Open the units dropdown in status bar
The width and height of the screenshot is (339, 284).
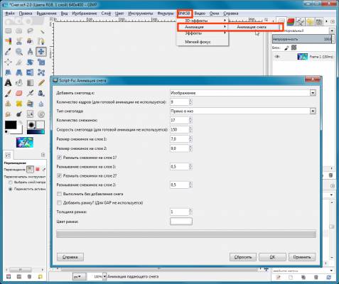coord(79,276)
